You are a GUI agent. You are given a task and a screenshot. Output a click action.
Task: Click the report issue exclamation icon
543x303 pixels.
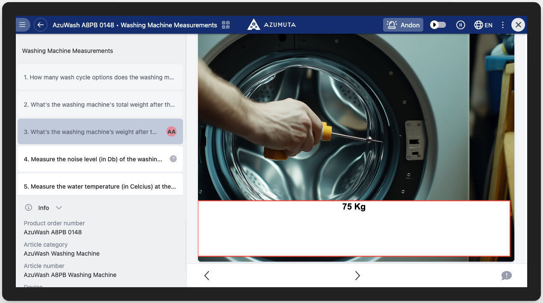pos(507,276)
